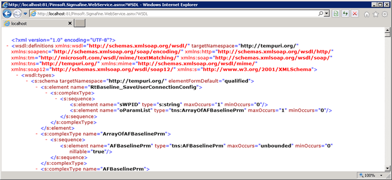This screenshot has width=392, height=180.
Task: Click the scrollbar up arrow
Action: pos(388,30)
